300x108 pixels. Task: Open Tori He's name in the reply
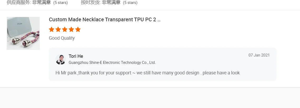(76, 56)
